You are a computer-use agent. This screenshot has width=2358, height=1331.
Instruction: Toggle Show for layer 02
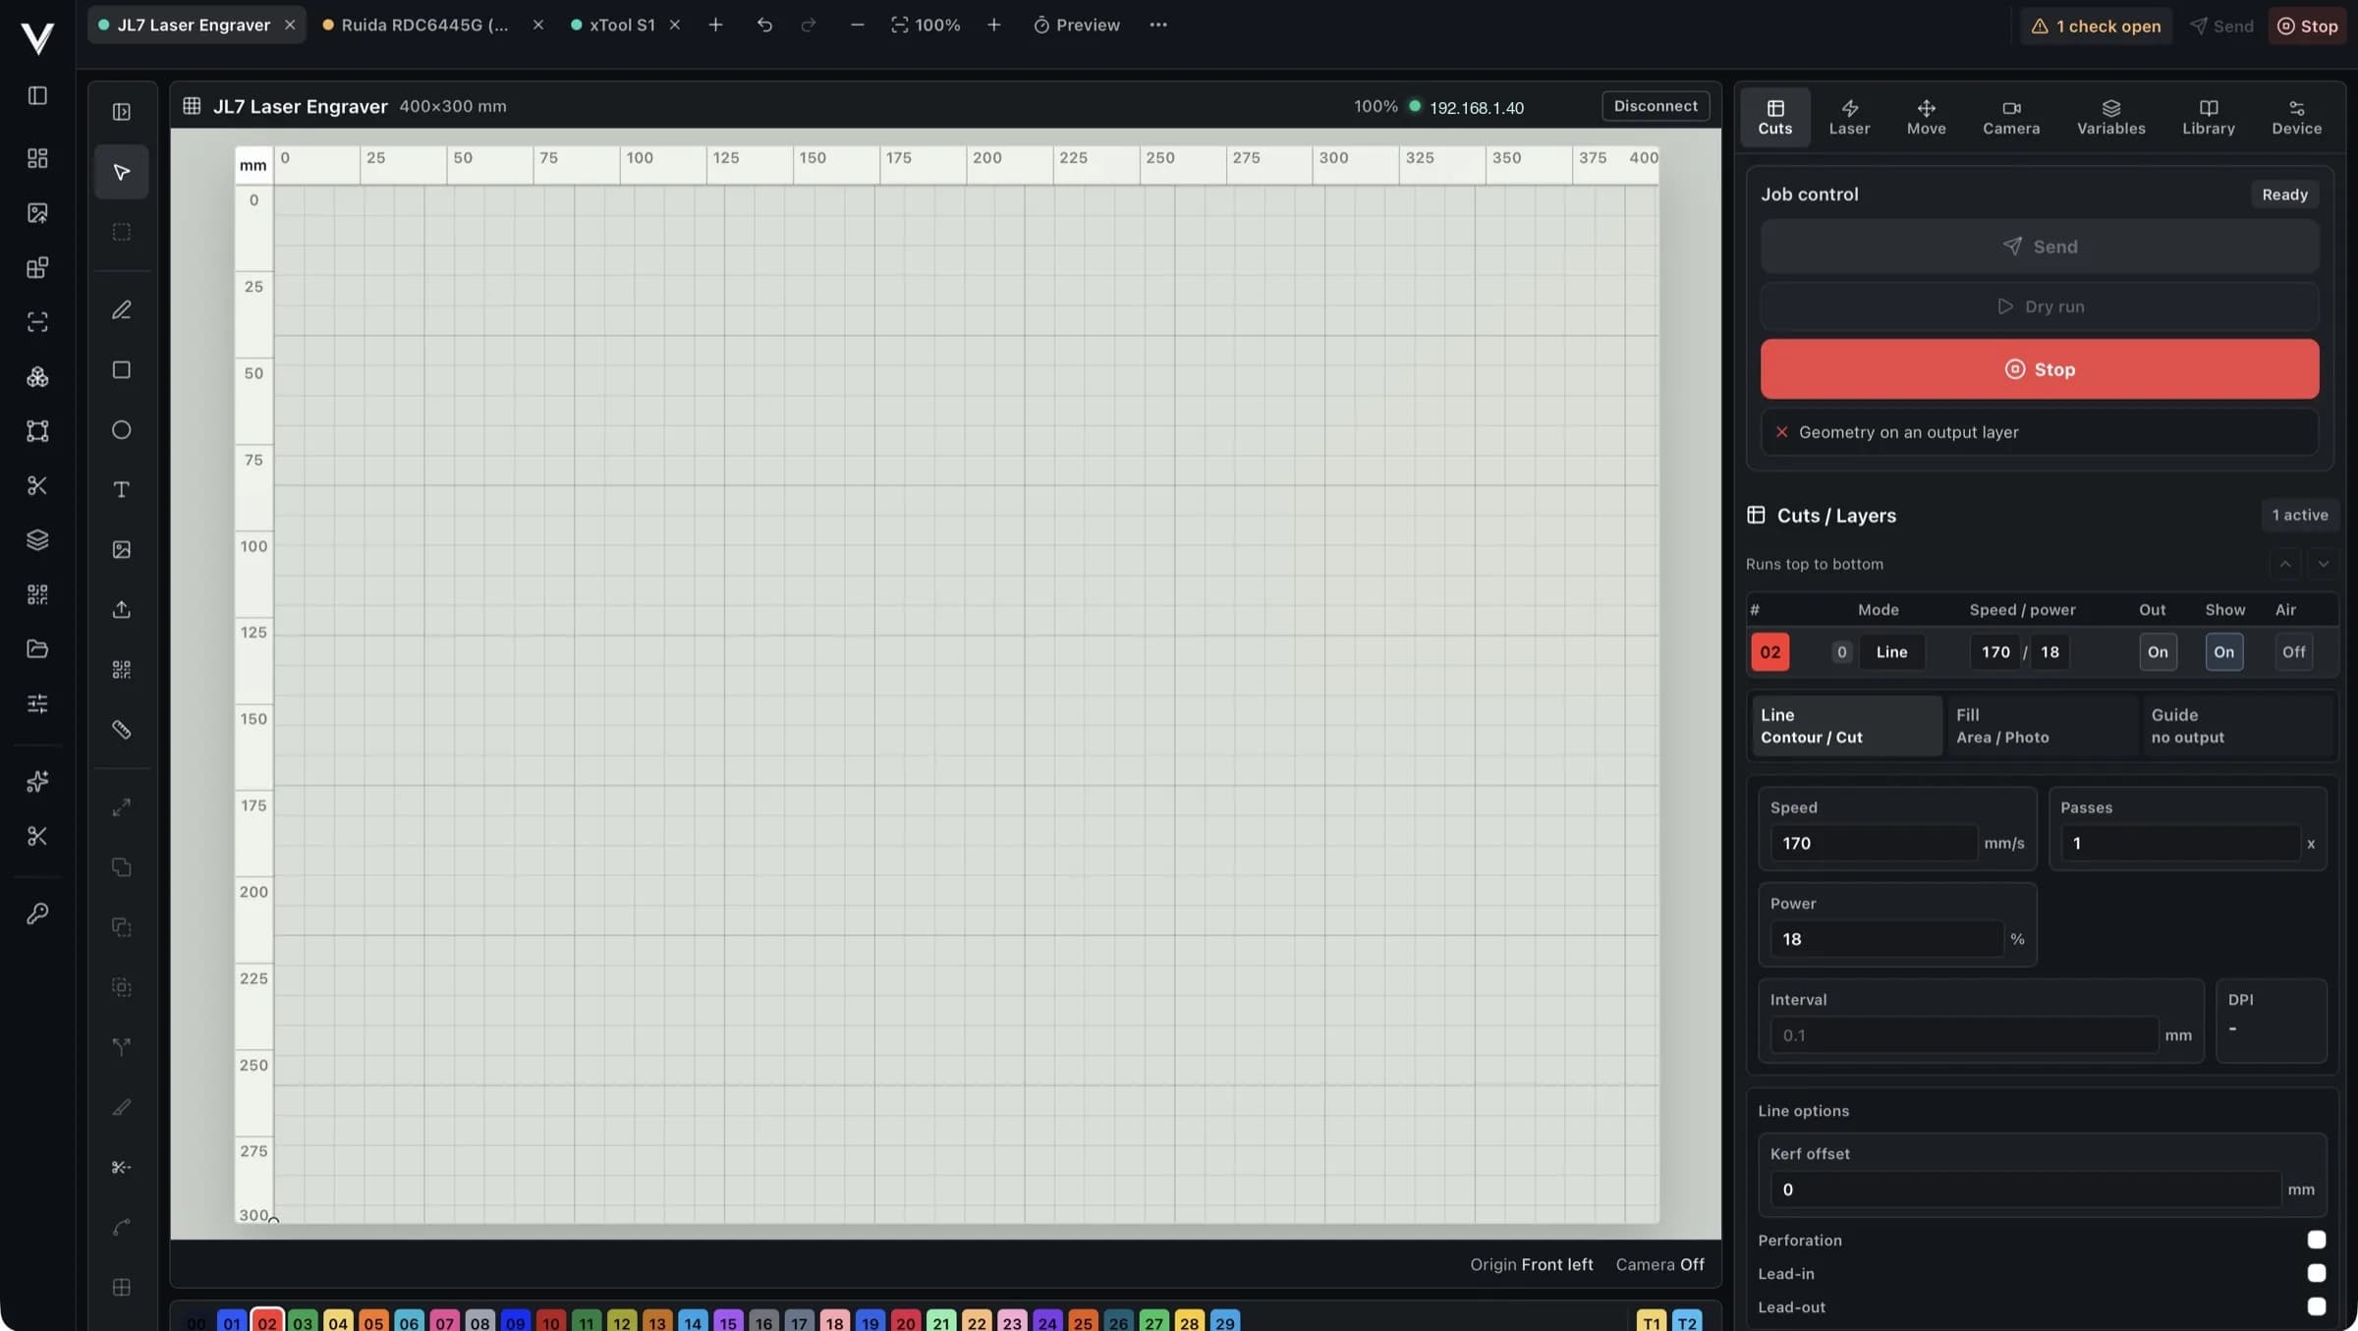point(2224,652)
